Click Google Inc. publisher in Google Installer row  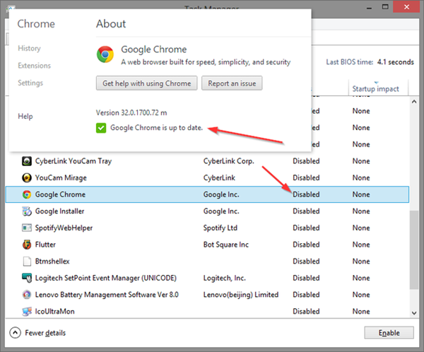(221, 211)
